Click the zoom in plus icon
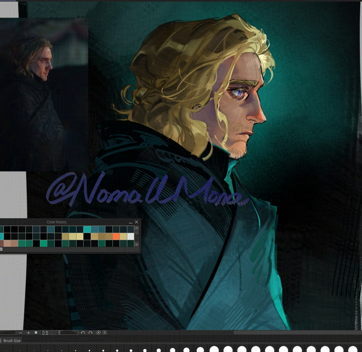The width and height of the screenshot is (362, 352). 29,333
